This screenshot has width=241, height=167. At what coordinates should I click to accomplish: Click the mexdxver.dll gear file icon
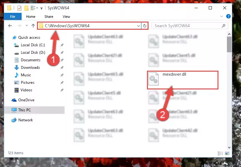(154, 79)
